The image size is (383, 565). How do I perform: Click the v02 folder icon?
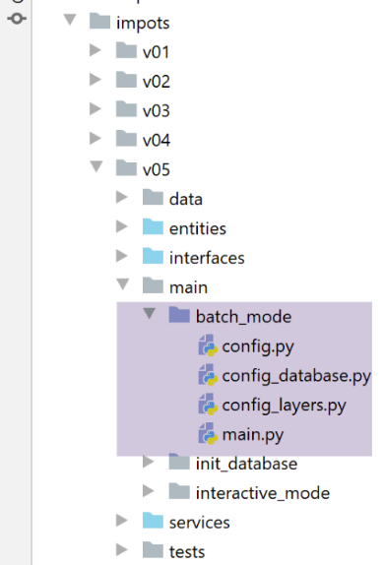click(x=126, y=80)
